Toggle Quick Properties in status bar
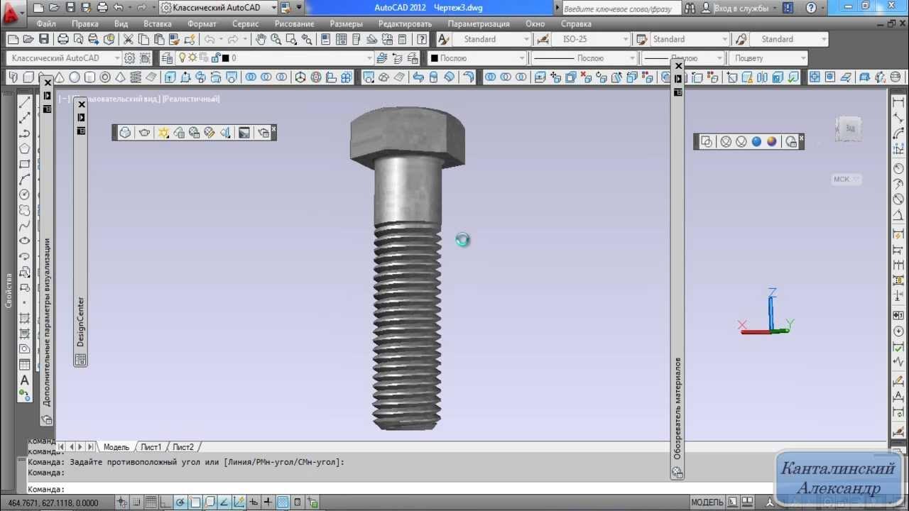Image resolution: width=909 pixels, height=511 pixels. 298,502
